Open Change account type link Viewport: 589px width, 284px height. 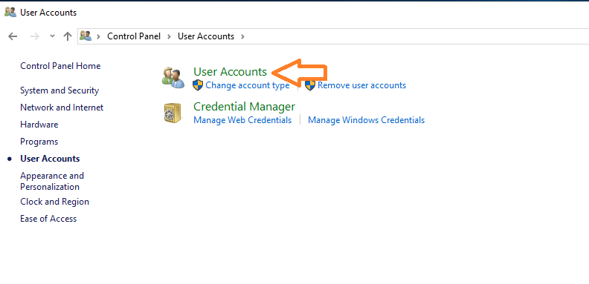point(248,85)
